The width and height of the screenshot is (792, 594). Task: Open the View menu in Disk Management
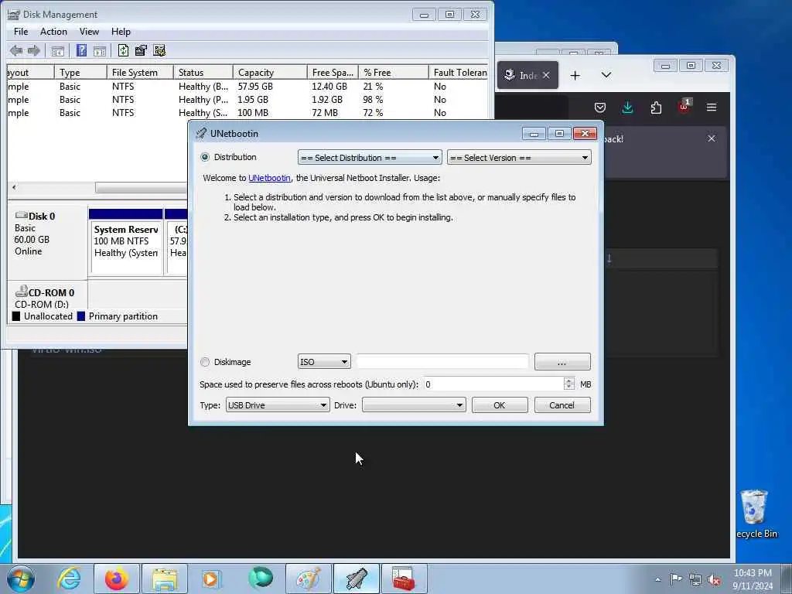[x=89, y=31]
